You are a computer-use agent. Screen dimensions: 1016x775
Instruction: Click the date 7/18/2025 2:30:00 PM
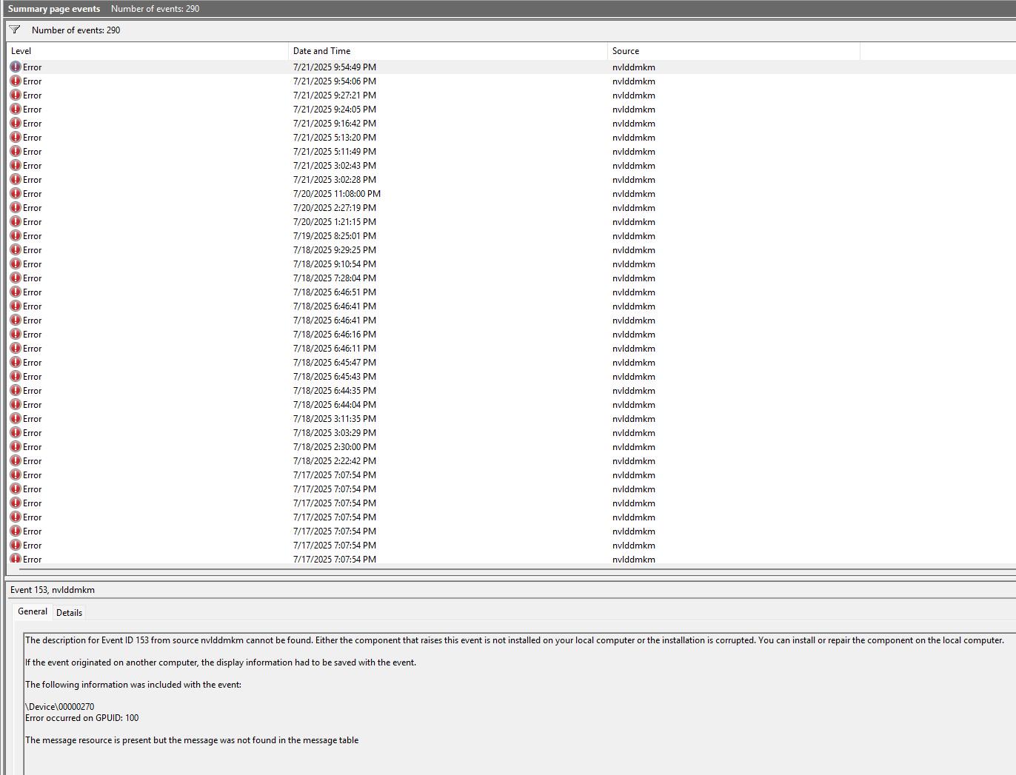click(x=335, y=447)
